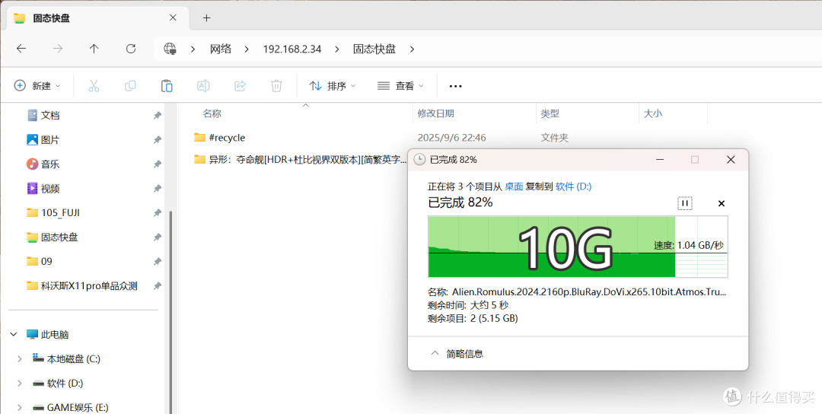Screen dimensions: 822x414
Task: Unpin 科沃斯X11pro单品众测 from quick access
Action: point(157,286)
